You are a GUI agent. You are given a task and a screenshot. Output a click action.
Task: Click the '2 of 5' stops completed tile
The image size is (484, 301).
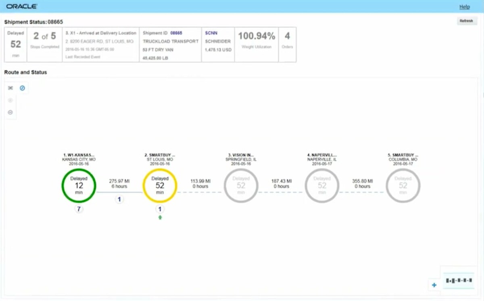(x=44, y=44)
